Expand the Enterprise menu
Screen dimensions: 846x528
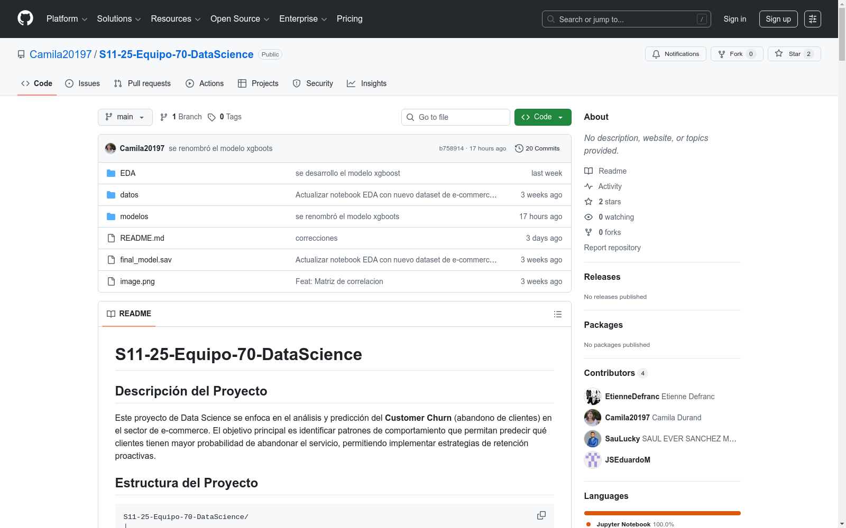[303, 19]
